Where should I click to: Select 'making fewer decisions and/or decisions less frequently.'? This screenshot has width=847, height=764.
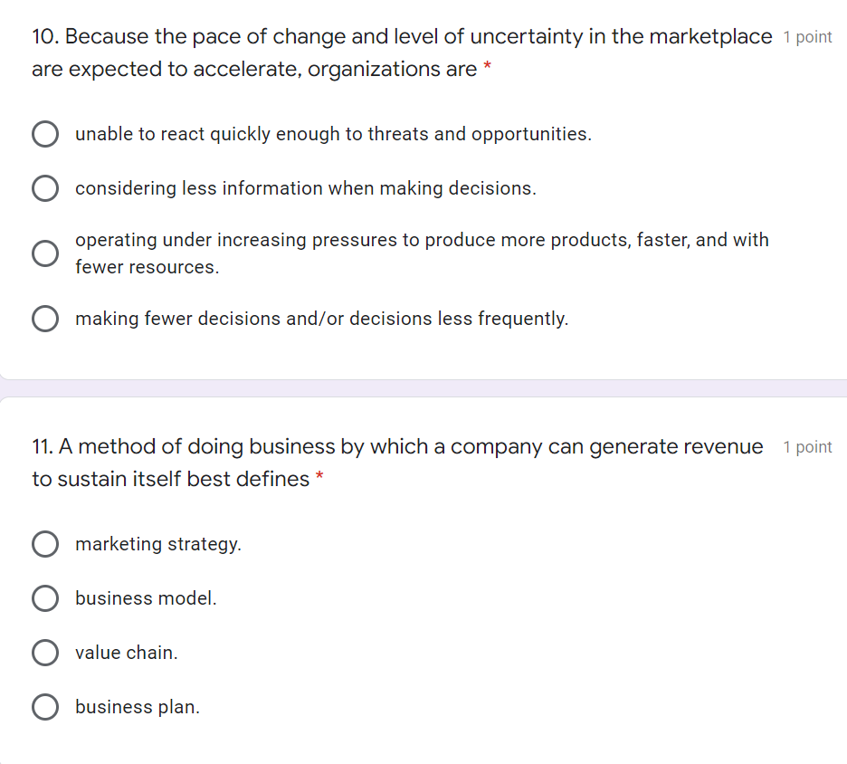point(45,319)
